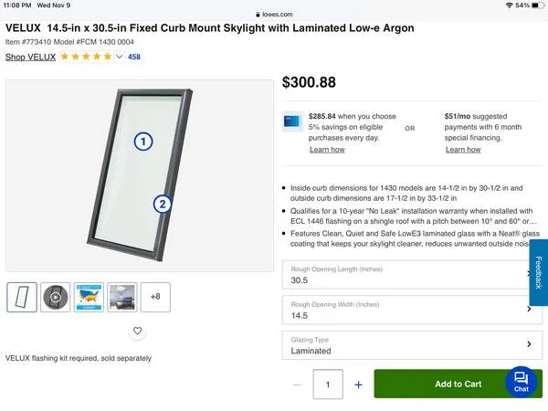Screen dimensions: 548x411
Task: Expand the Rough Opening Width selector
Action: point(407,310)
